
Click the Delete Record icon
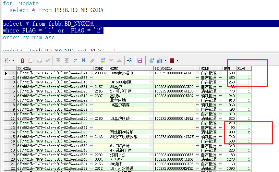(39, 61)
